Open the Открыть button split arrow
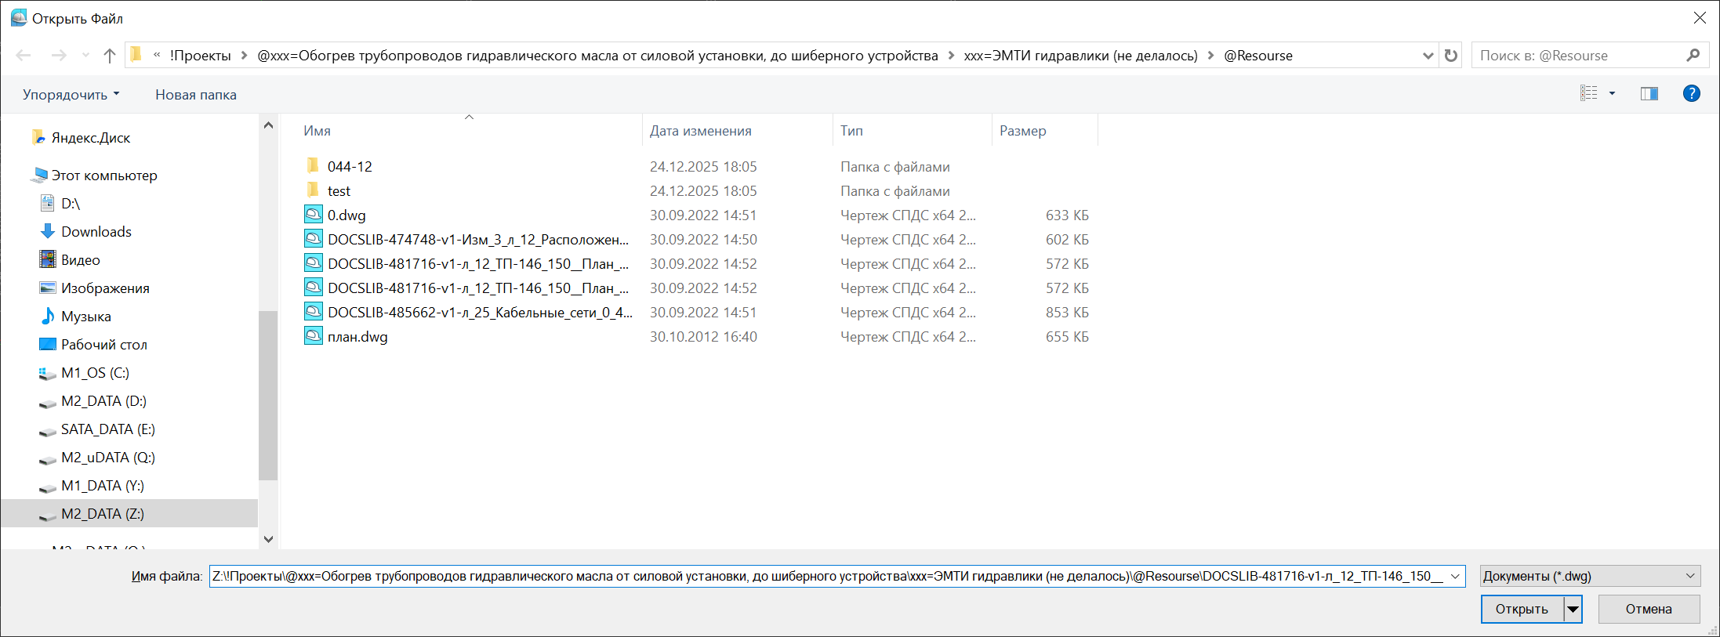This screenshot has width=1720, height=637. click(1573, 609)
